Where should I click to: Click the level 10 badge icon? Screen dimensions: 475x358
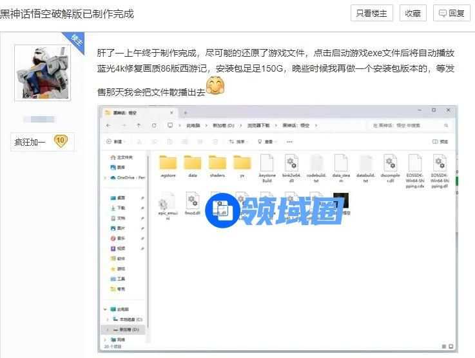pos(61,141)
